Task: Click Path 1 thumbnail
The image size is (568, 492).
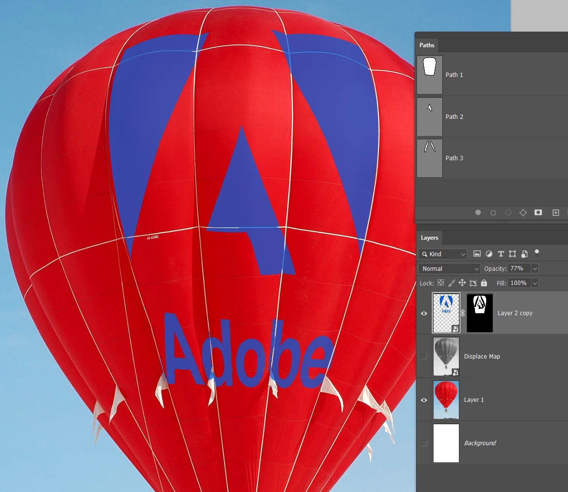Action: click(430, 75)
